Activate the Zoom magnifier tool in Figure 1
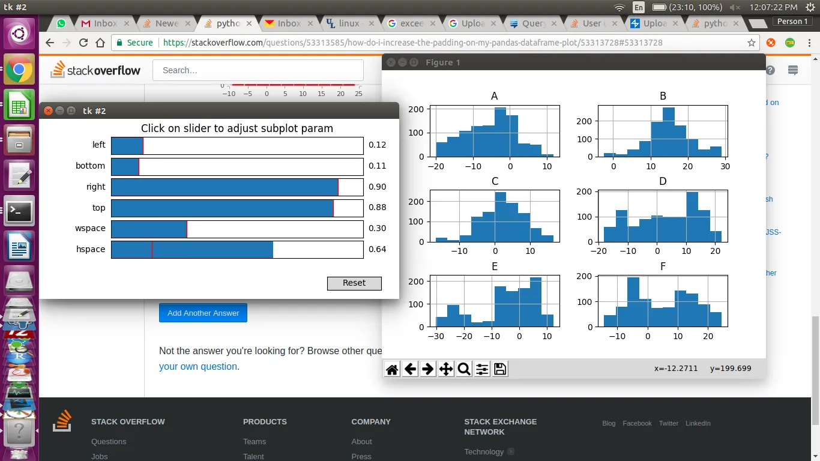This screenshot has width=820, height=461. point(464,369)
